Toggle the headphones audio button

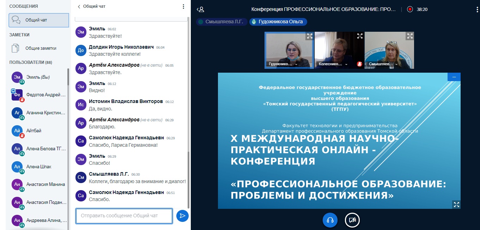click(x=330, y=220)
